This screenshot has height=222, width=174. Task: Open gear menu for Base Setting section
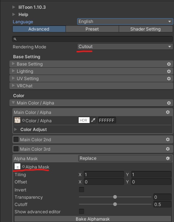pyautogui.click(x=169, y=64)
